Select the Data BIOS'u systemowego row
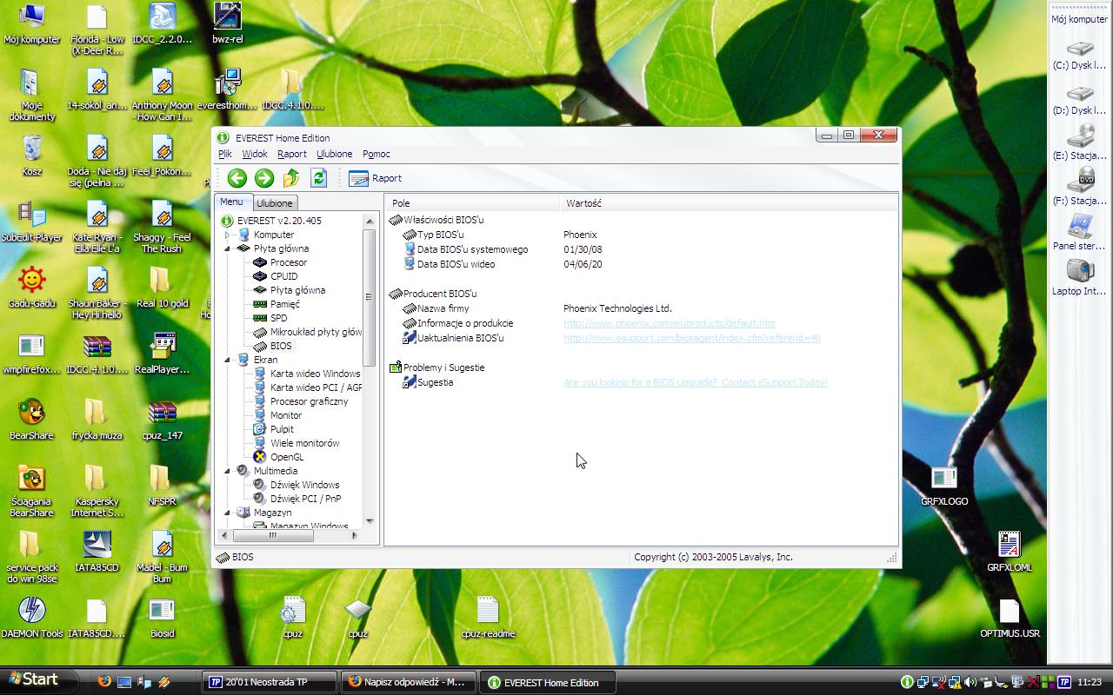Screen dimensions: 1113x695 [642, 249]
